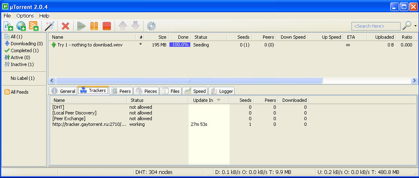Screen dimensions: 419x178
Task: Click Add Torrent from URL globe icon
Action: tap(21, 26)
